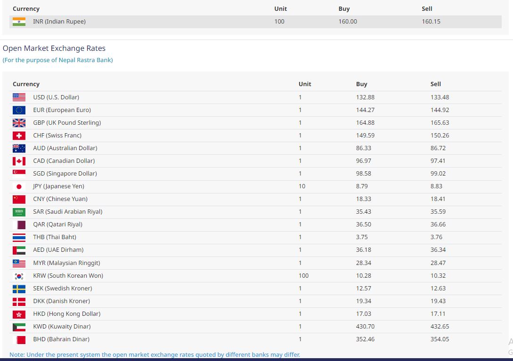Click the South Korean flag icon
Image resolution: width=513 pixels, height=361 pixels.
pos(19,276)
